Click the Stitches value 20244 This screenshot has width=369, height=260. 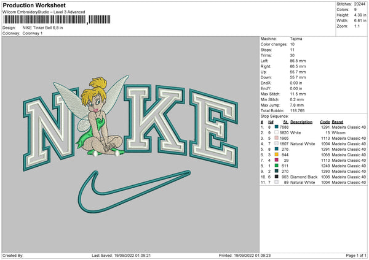(360, 4)
